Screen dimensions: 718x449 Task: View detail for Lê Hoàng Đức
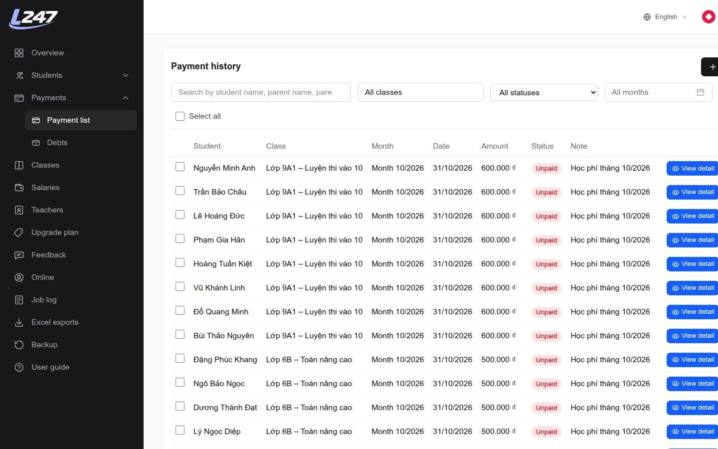click(693, 216)
